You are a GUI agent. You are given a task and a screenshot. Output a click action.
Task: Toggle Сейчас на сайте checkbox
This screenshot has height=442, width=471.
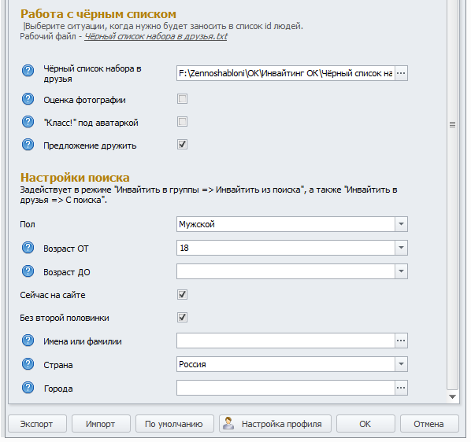click(x=182, y=295)
